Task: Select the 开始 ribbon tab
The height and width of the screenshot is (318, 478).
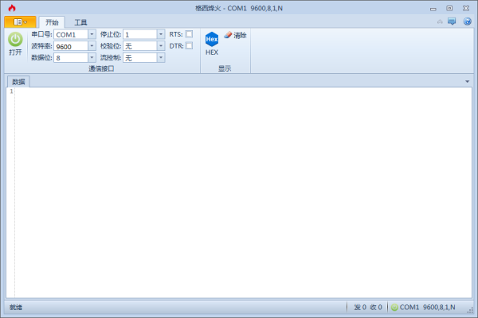Action: [x=52, y=22]
